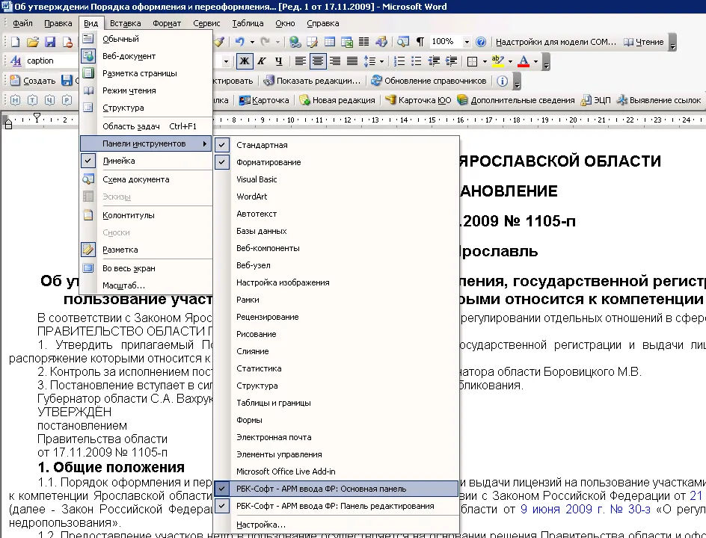Open the Line Spacing dropdown arrow
706x538 pixels.
tap(382, 61)
